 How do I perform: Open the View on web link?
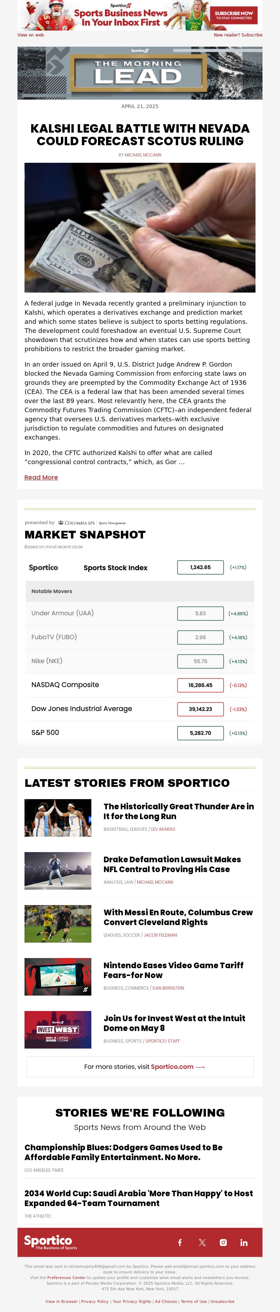[x=30, y=35]
